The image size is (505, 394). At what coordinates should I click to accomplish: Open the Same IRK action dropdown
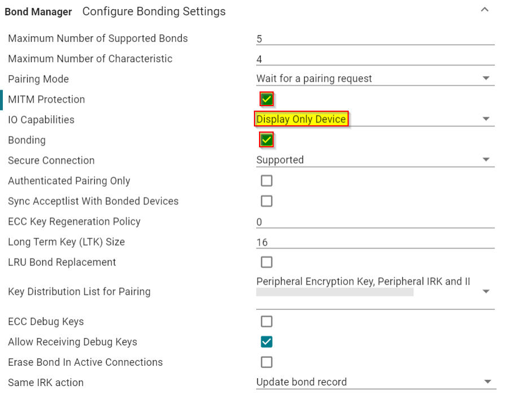[486, 382]
